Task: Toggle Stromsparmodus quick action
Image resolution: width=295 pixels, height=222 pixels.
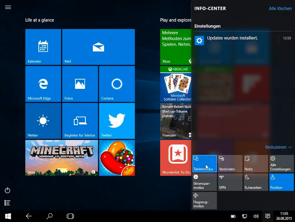Action: pyautogui.click(x=204, y=182)
